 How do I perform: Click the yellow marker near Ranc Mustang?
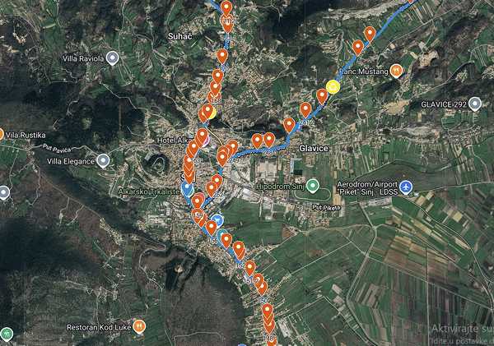(333, 86)
